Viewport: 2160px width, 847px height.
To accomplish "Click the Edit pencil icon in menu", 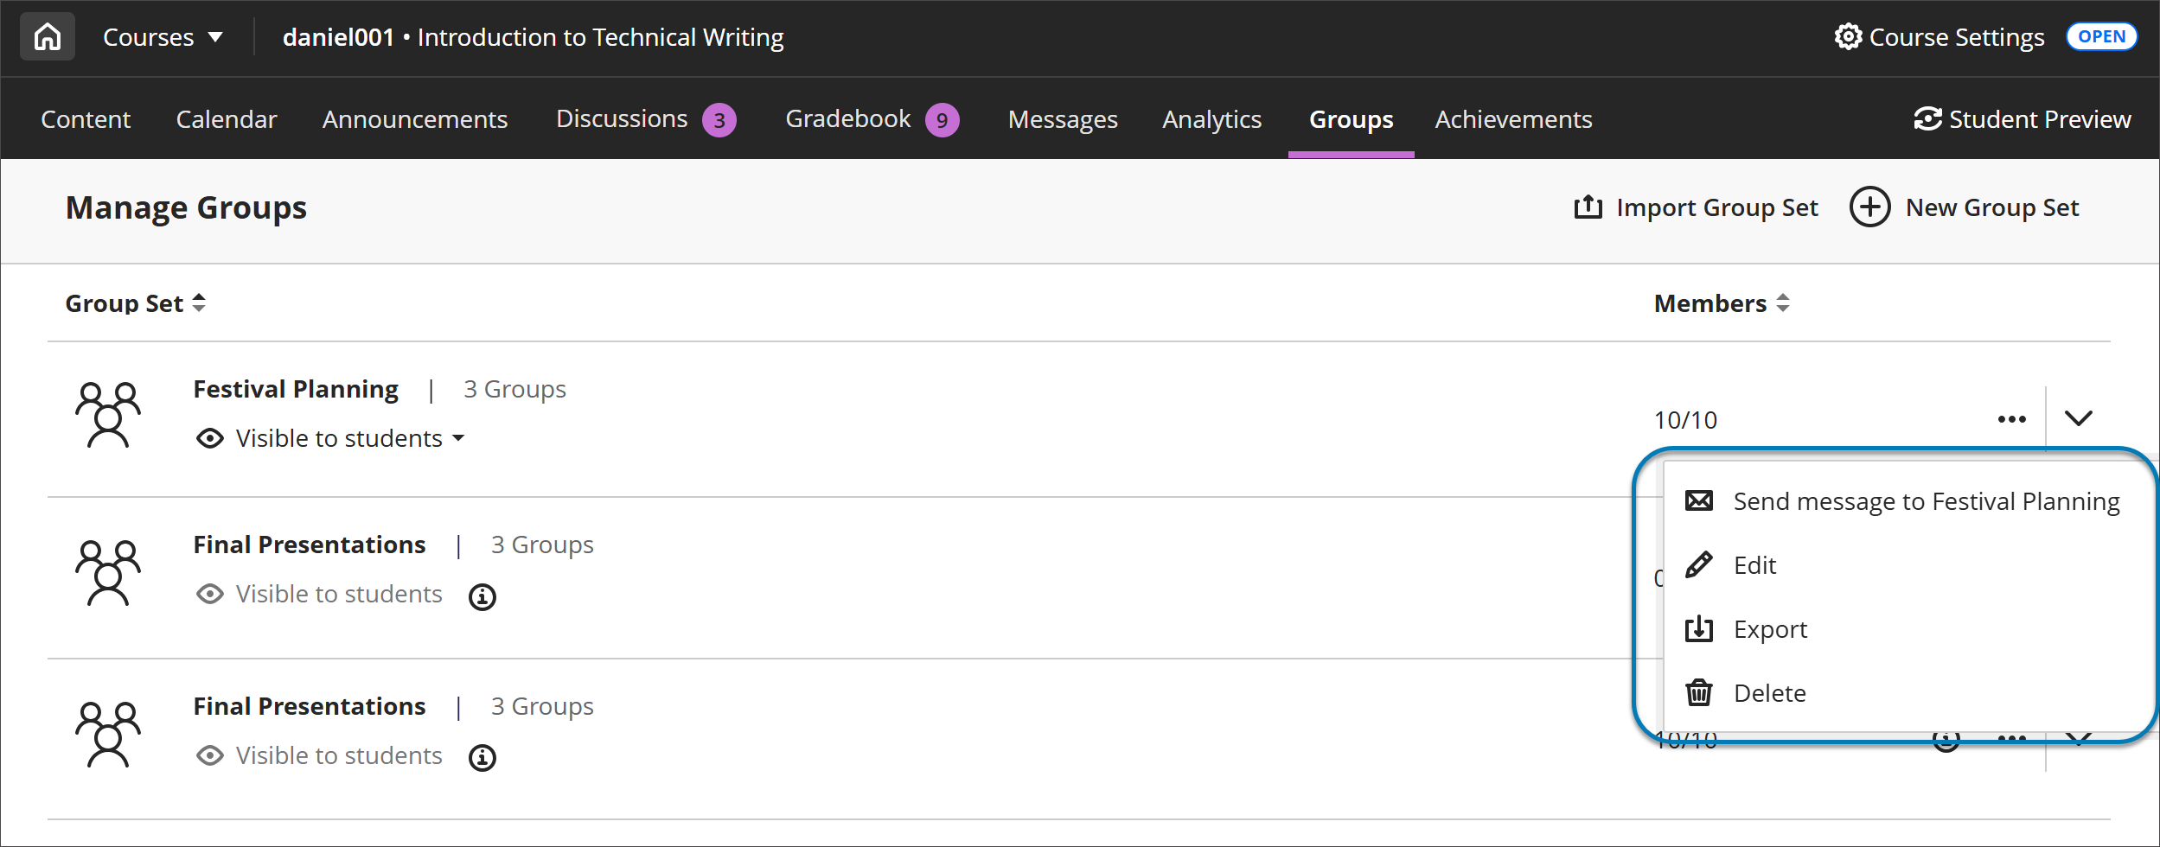I will point(1699,564).
